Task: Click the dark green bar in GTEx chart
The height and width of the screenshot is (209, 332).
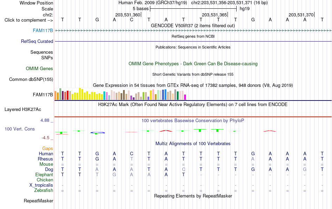Action: pos(178,96)
